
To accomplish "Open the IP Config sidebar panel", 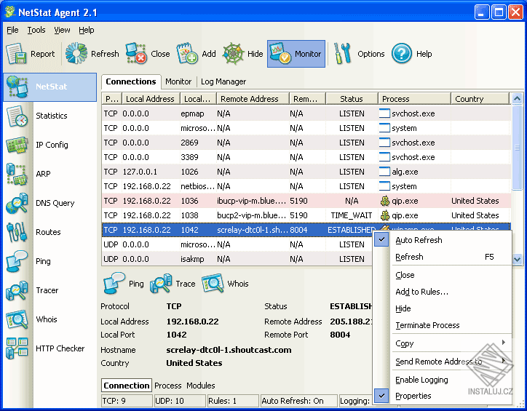I will pos(51,145).
